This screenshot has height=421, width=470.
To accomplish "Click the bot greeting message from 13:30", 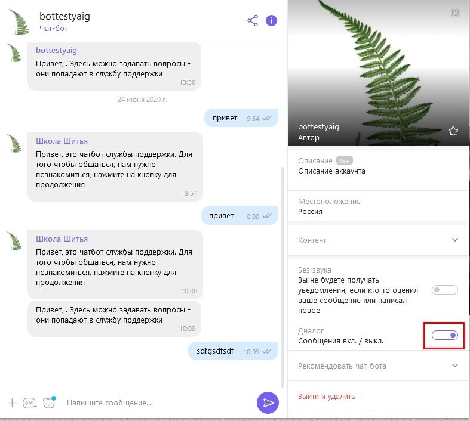I will (114, 66).
